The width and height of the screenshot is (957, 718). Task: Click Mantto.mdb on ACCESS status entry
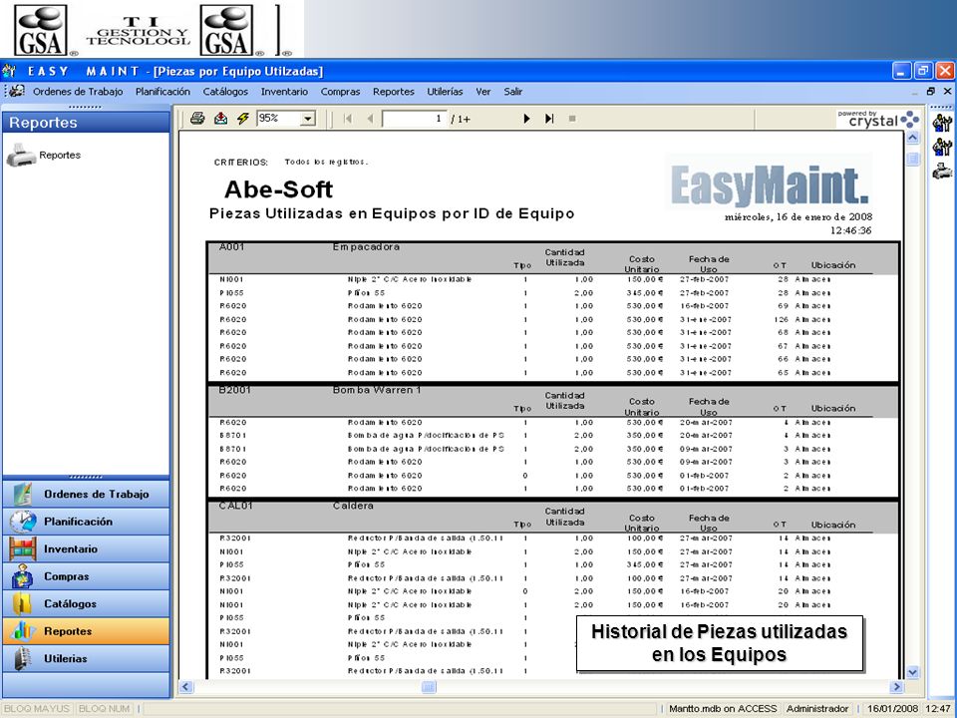(723, 709)
